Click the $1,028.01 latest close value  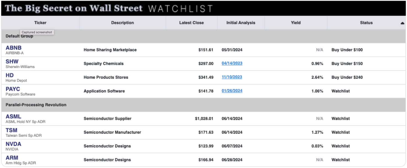click(x=204, y=119)
